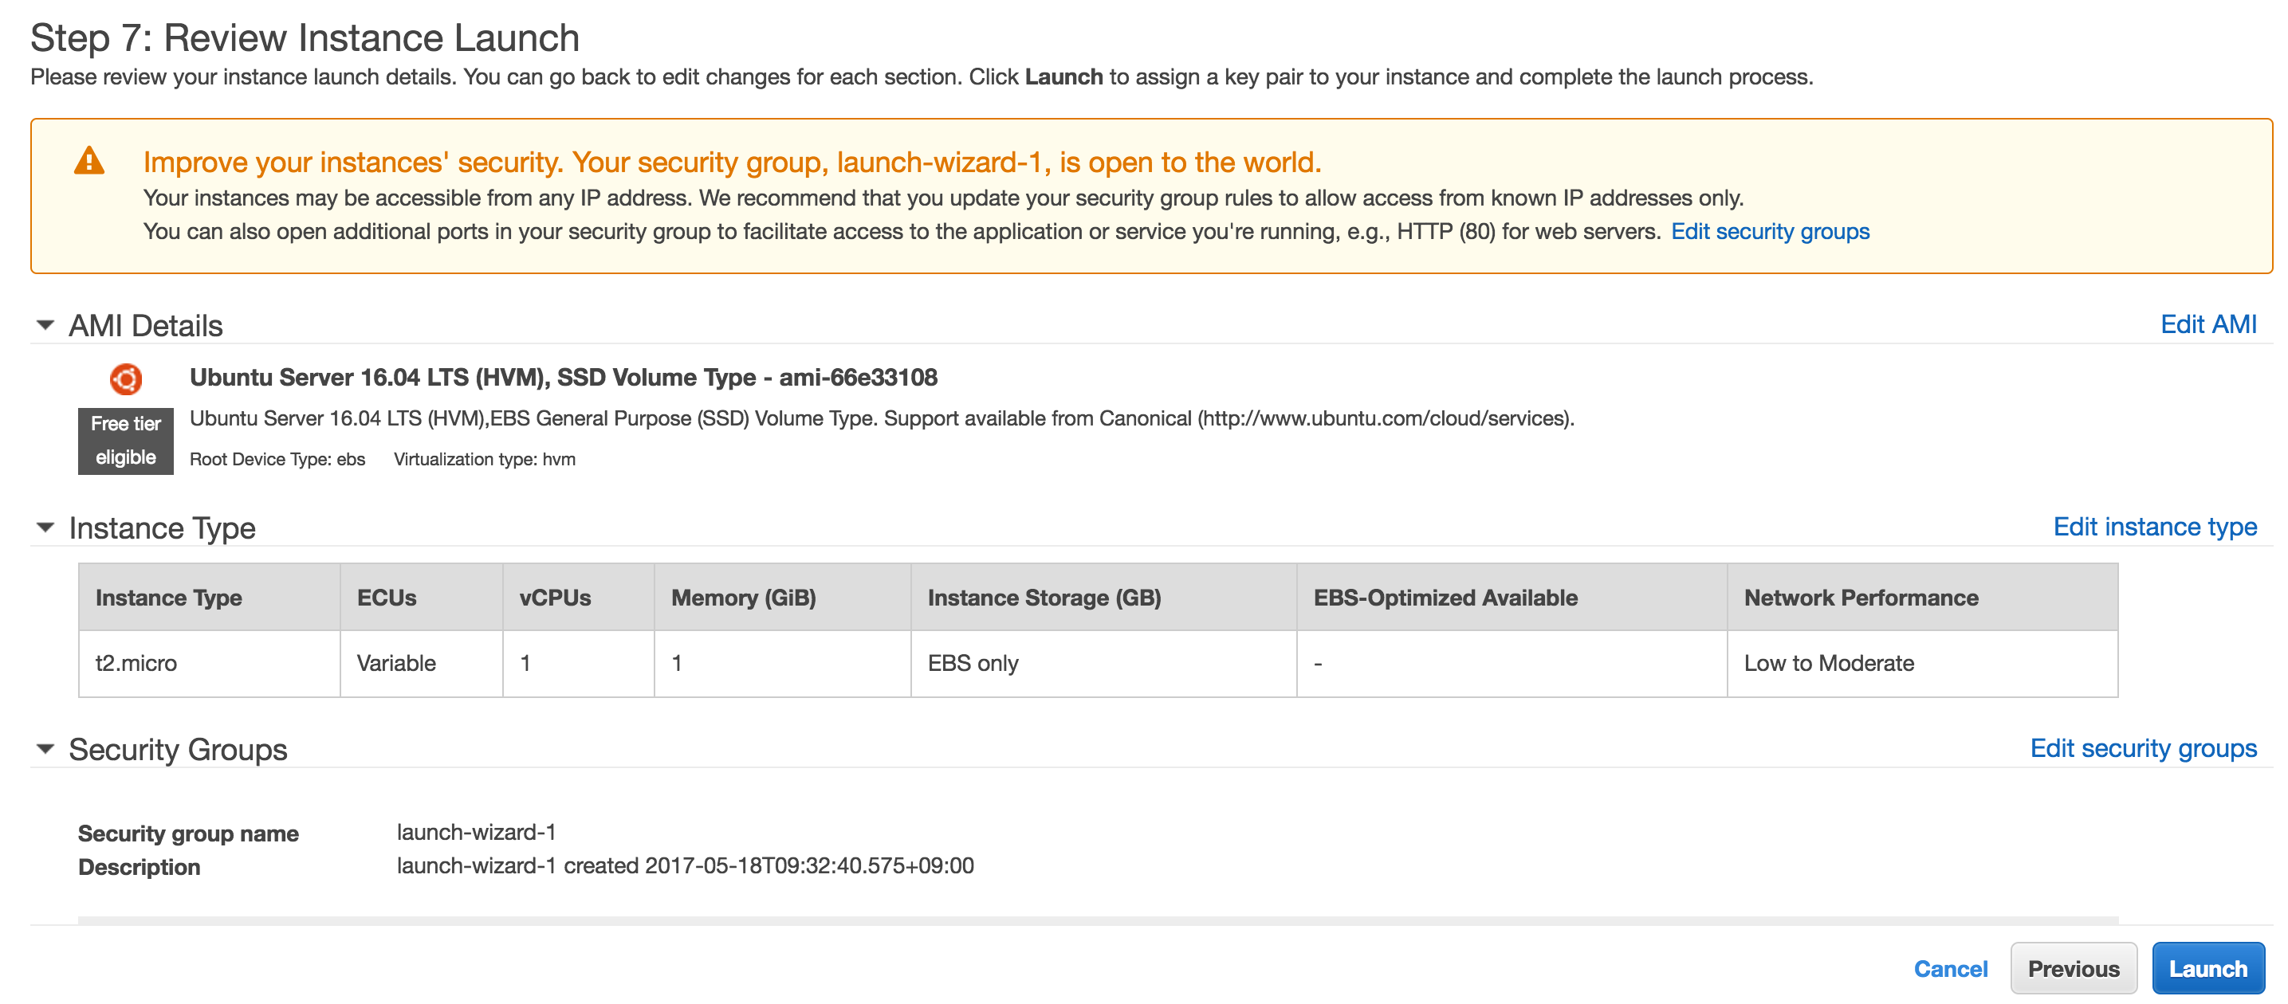
Task: Select the Low to Moderate network cell
Action: coord(1922,663)
